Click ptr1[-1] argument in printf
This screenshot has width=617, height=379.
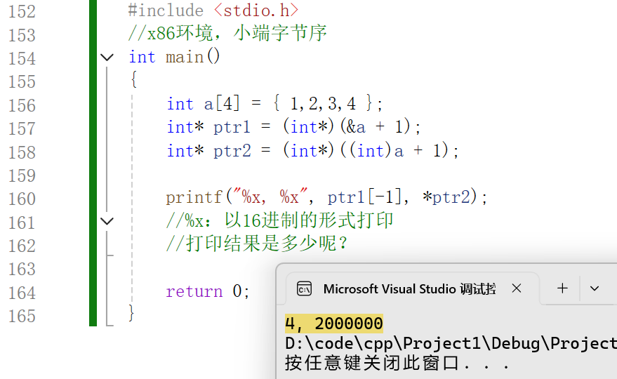[x=365, y=197]
